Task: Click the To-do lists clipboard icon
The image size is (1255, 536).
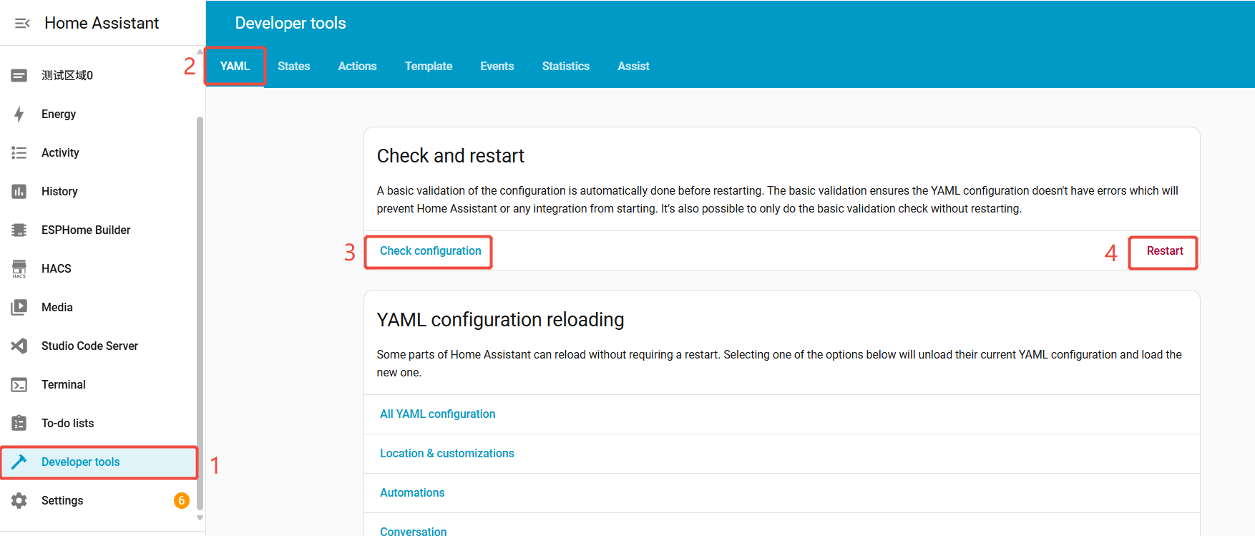Action: click(19, 423)
